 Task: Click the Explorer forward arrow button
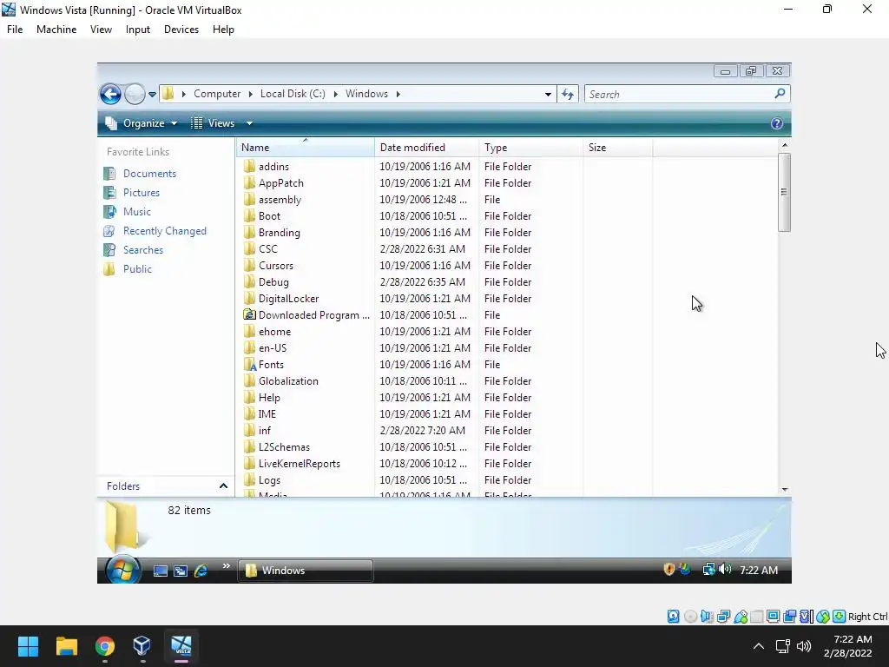click(x=135, y=94)
